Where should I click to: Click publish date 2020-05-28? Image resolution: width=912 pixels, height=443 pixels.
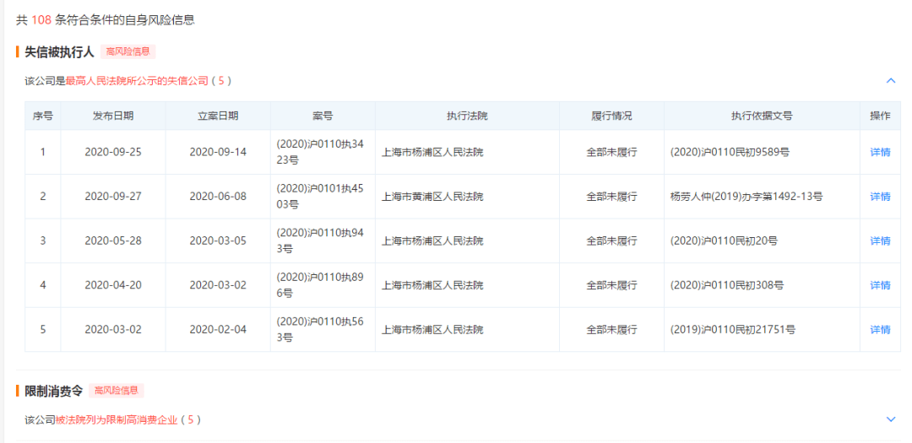[x=113, y=240]
